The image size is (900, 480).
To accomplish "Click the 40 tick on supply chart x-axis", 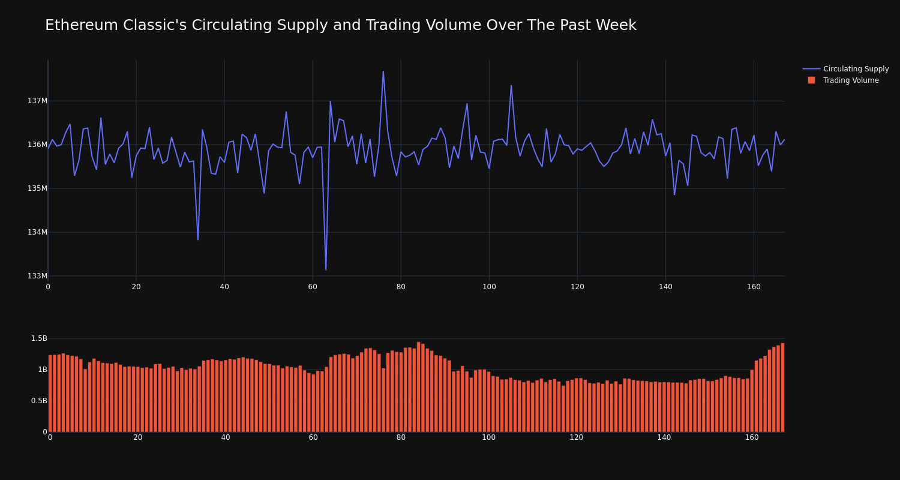I will coord(224,287).
